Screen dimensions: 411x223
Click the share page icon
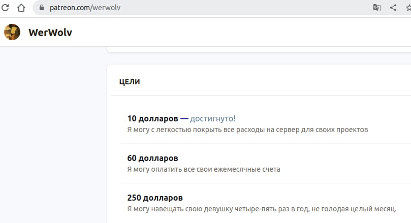coord(393,8)
